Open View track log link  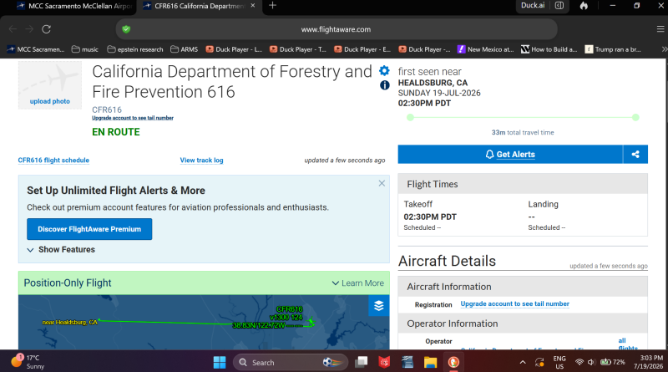point(201,160)
